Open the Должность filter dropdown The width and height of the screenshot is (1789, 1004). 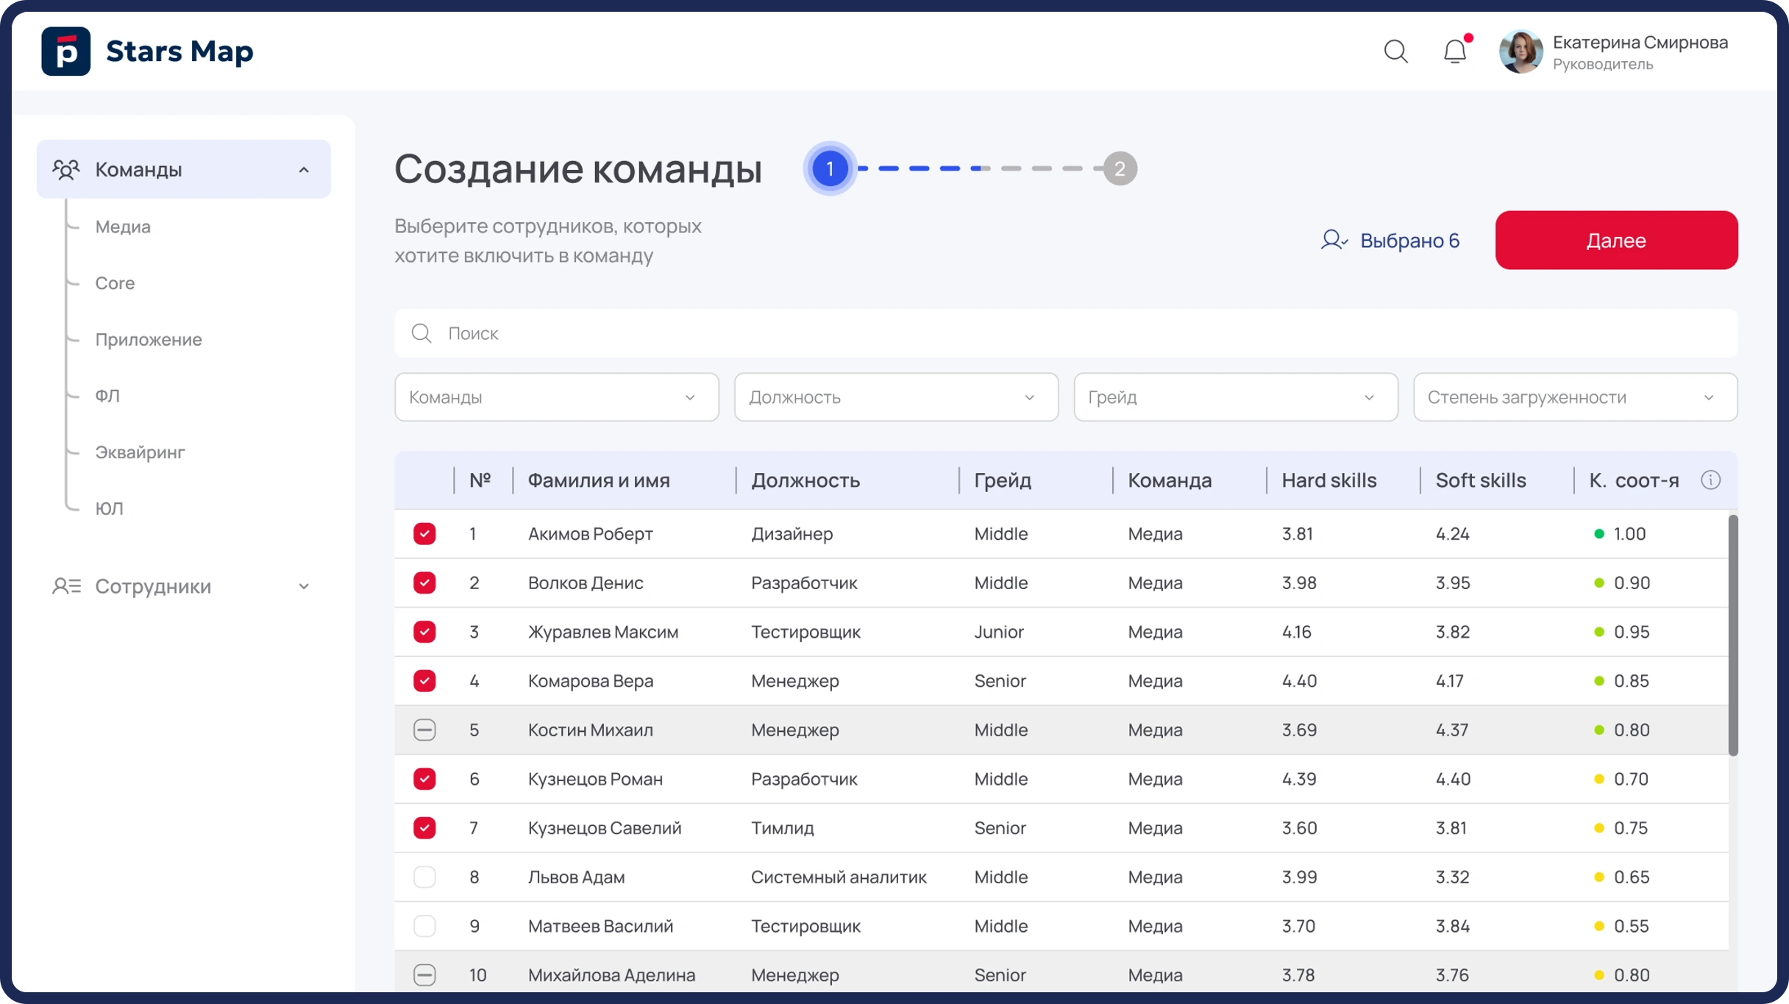point(896,397)
